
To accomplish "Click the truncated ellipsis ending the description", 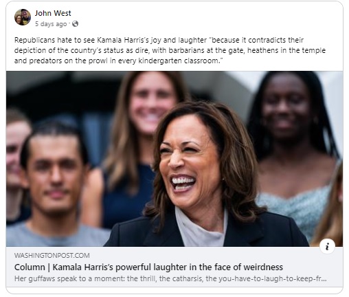I will [x=324, y=280].
